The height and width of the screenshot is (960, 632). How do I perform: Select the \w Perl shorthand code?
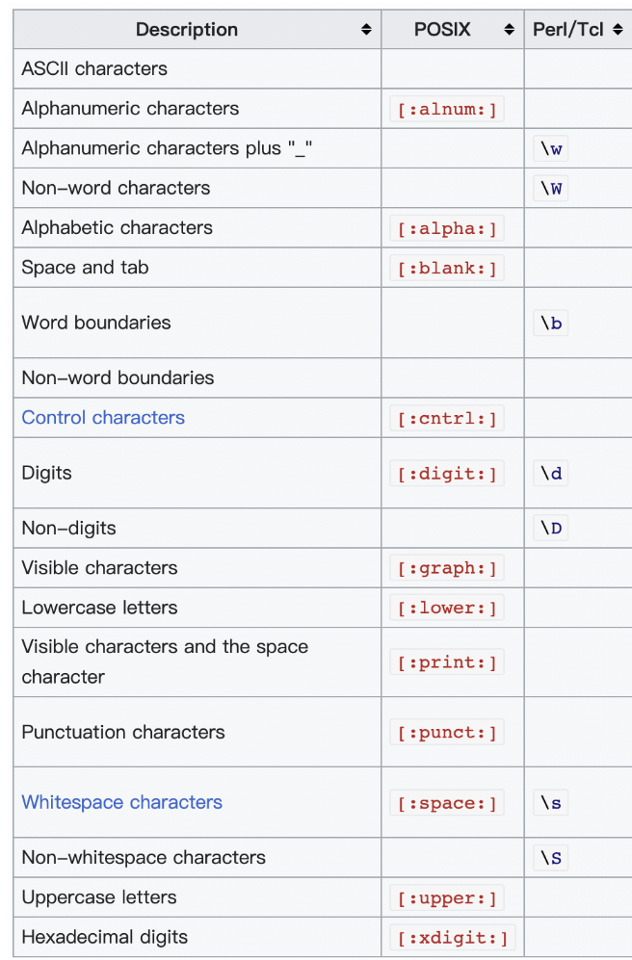551,149
